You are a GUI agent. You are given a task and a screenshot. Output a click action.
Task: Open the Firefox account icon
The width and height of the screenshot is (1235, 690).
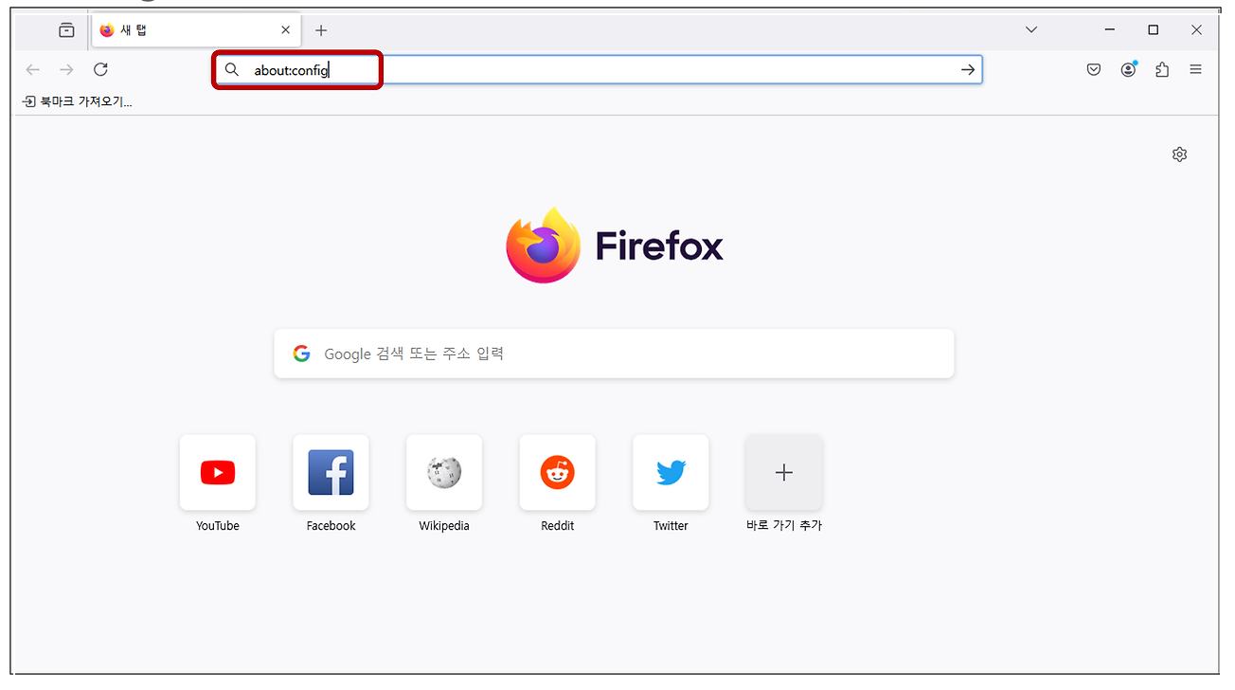(1128, 69)
